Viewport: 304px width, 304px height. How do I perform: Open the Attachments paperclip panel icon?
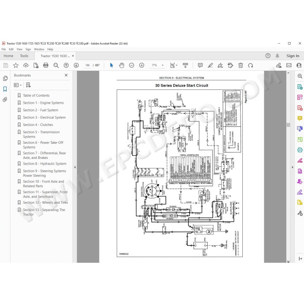[x=5, y=99]
